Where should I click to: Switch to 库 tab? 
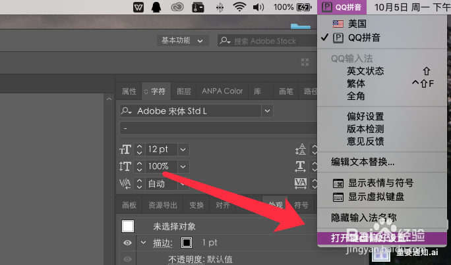[x=257, y=91]
